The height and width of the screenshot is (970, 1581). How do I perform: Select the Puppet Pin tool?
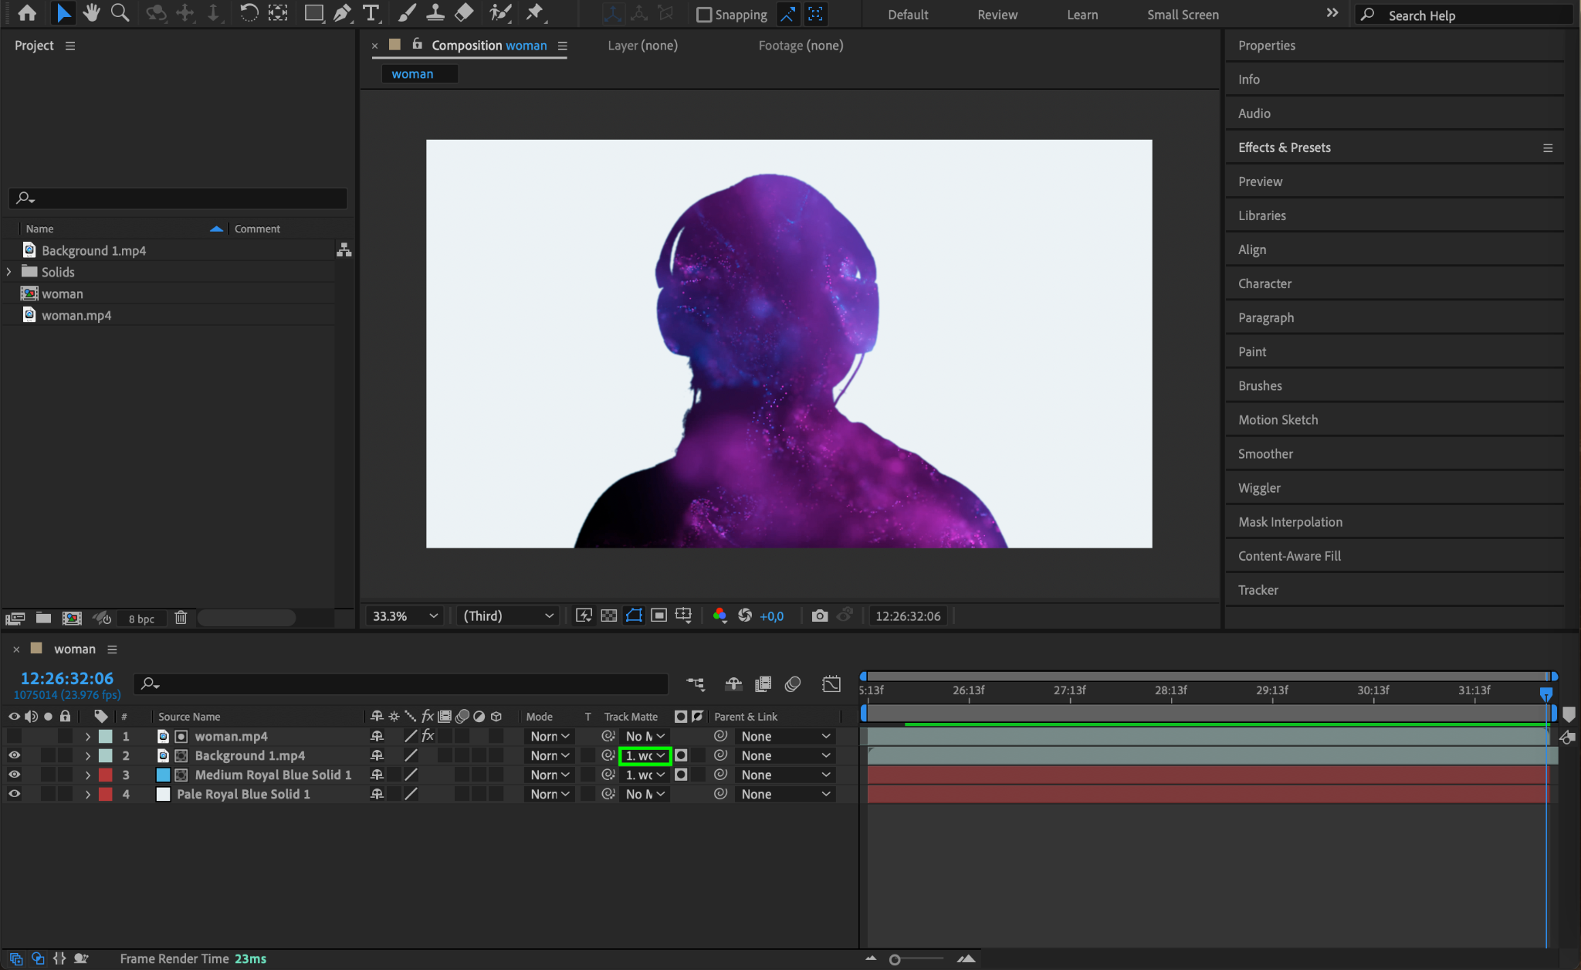[534, 13]
